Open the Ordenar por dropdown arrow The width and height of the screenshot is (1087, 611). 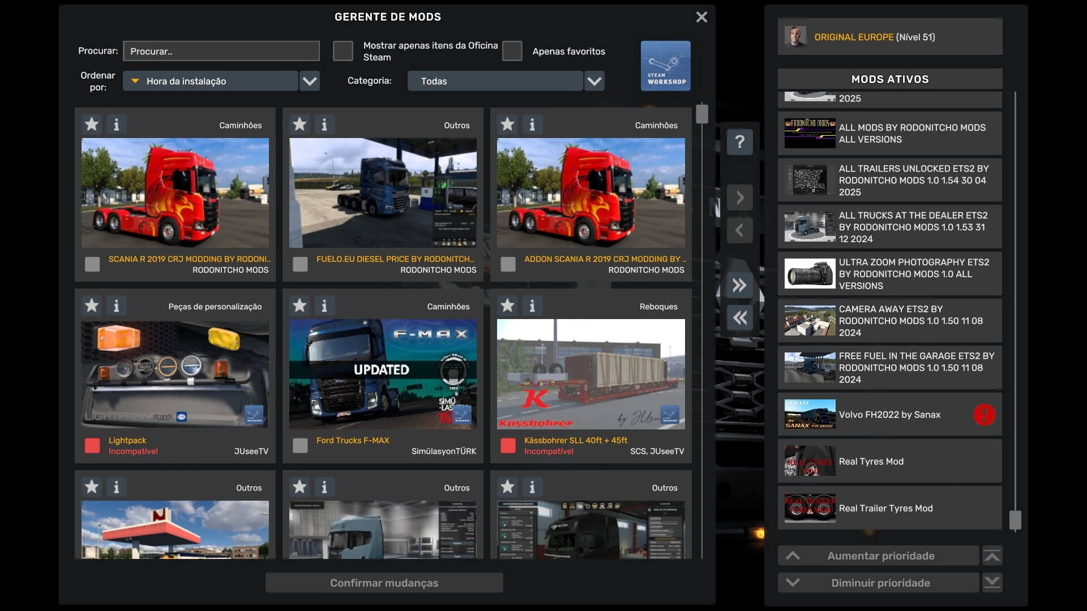pyautogui.click(x=310, y=81)
